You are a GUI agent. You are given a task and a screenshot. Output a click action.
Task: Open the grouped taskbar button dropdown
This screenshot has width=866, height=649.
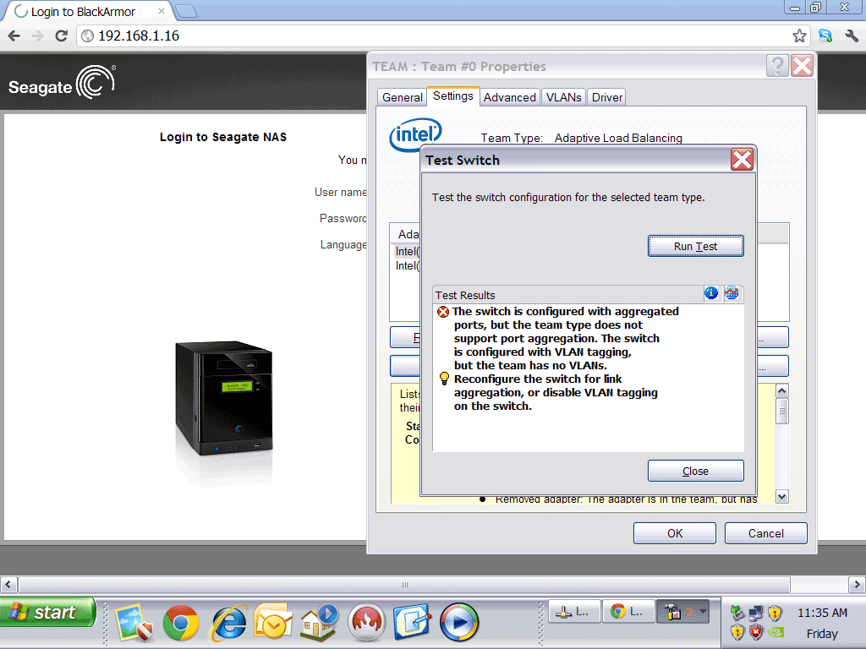pyautogui.click(x=682, y=612)
